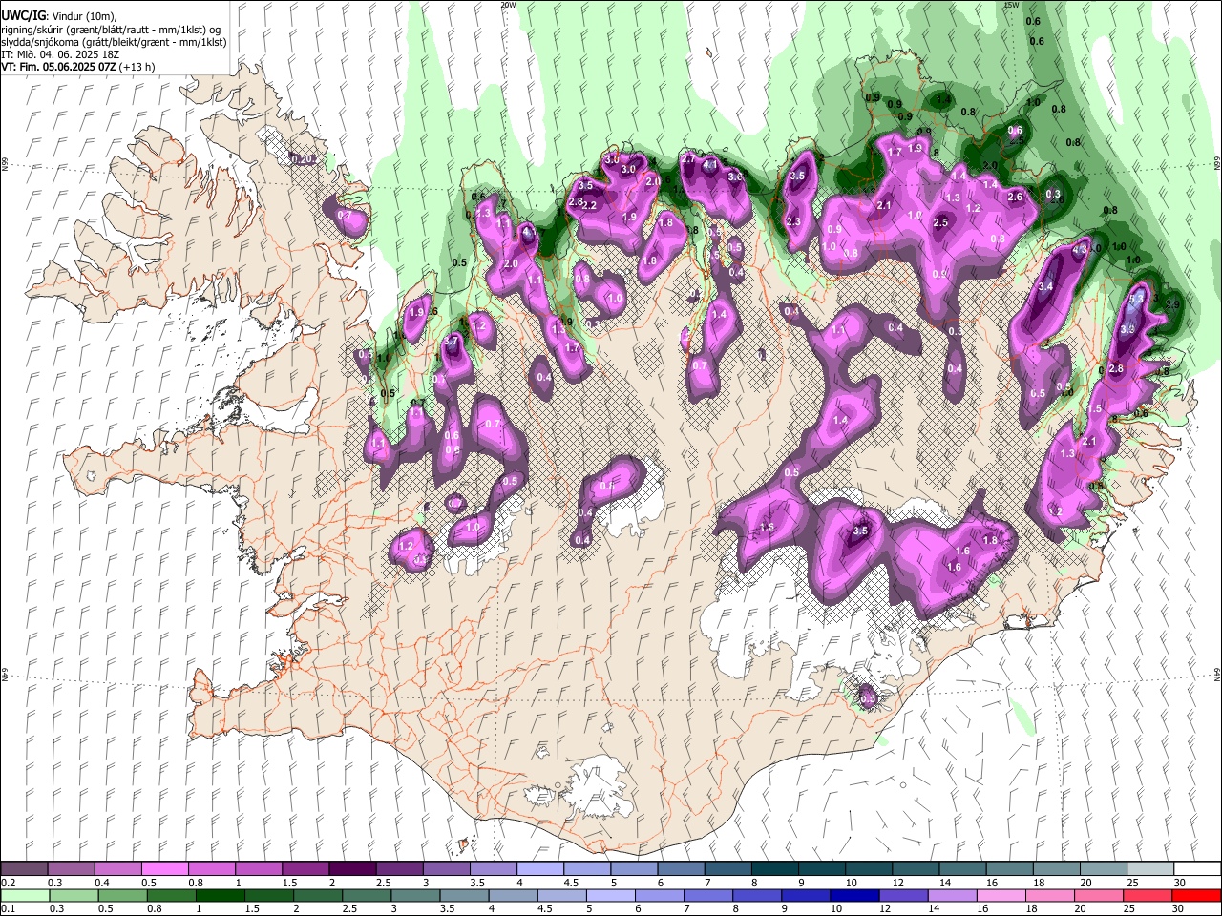Select the light grey 25–30 snow swatch
The width and height of the screenshot is (1222, 916).
click(1149, 869)
